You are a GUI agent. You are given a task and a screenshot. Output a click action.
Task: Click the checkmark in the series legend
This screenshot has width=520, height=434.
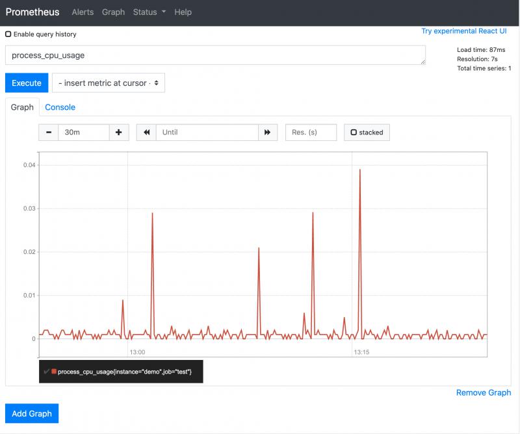pos(46,372)
